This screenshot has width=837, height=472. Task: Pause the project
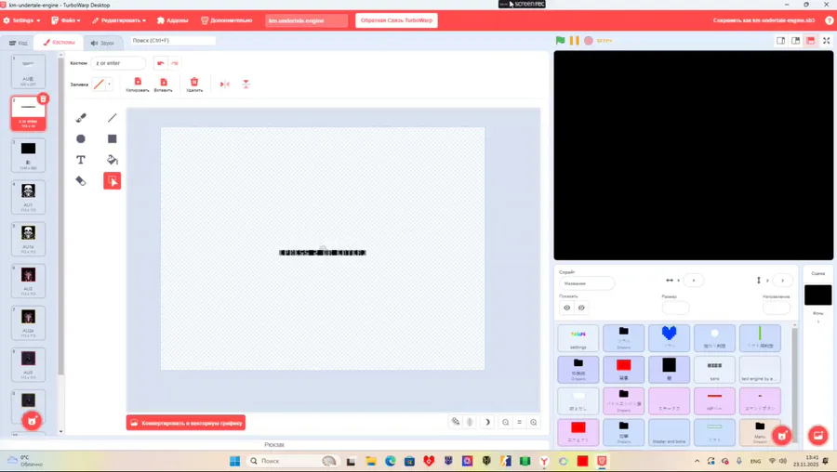click(x=575, y=41)
